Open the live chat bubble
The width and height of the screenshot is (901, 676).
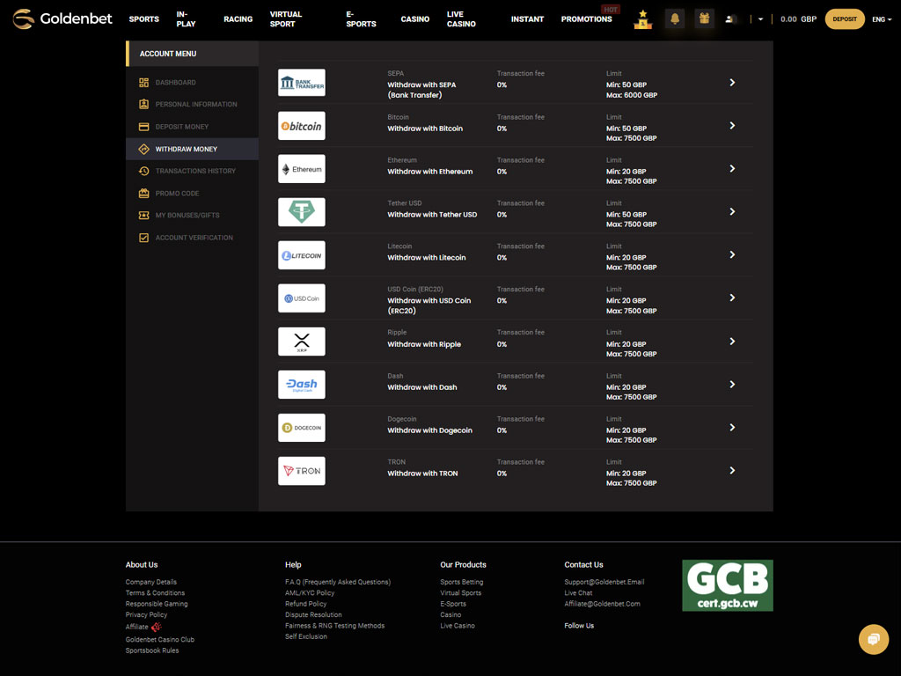pyautogui.click(x=874, y=639)
